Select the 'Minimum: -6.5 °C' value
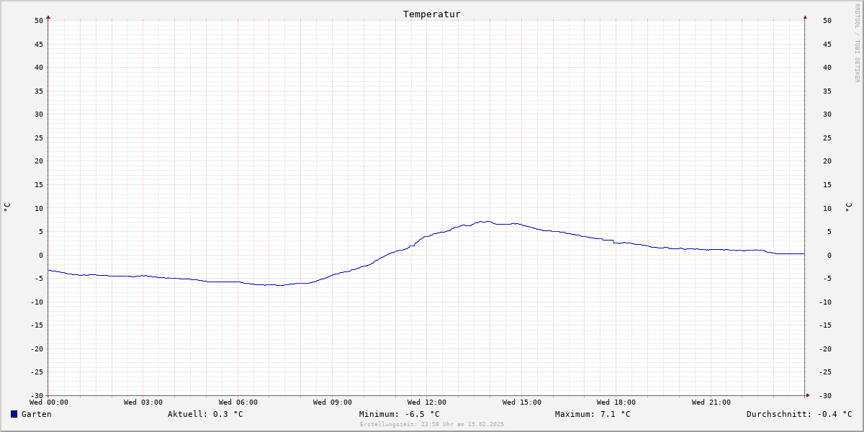This screenshot has width=864, height=432. coord(400,414)
